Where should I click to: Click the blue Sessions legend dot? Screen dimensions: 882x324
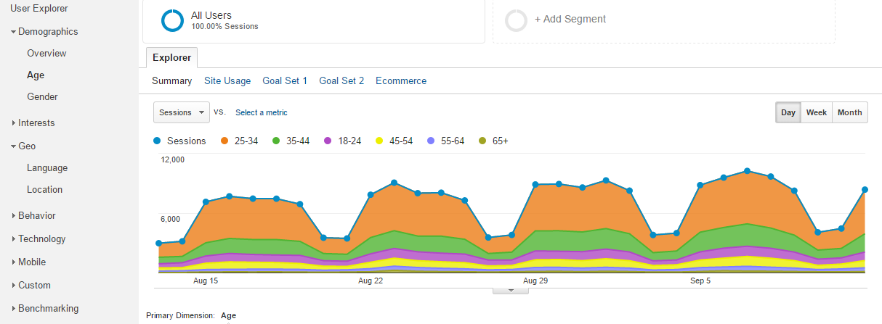click(157, 141)
